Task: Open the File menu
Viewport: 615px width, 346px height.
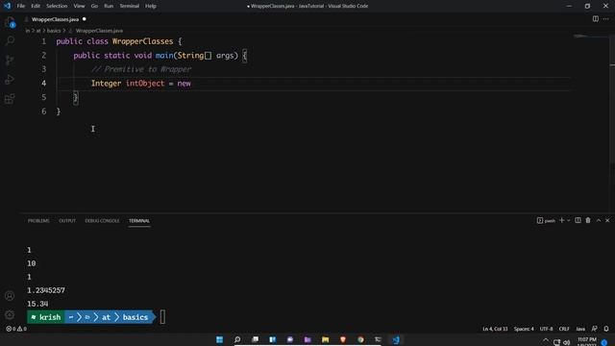Action: point(21,6)
